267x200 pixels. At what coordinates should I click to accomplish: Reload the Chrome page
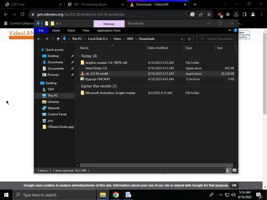pos(22,14)
